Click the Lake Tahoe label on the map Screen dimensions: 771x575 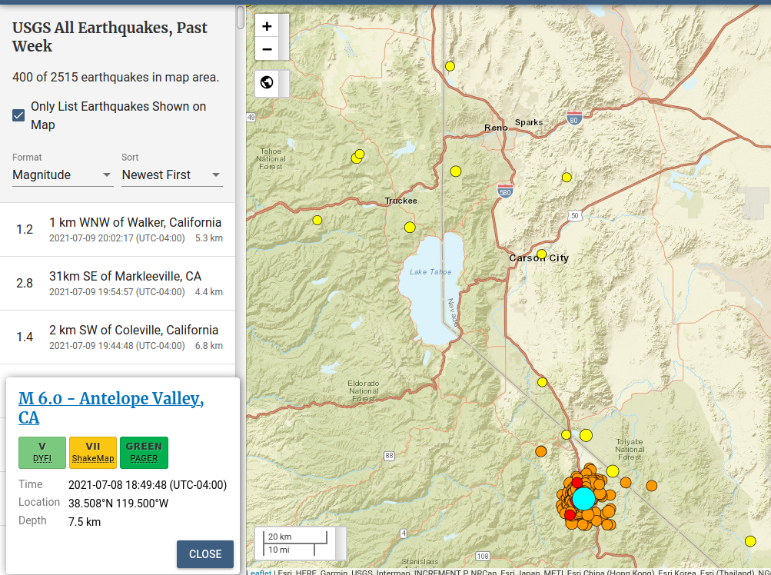(x=430, y=272)
